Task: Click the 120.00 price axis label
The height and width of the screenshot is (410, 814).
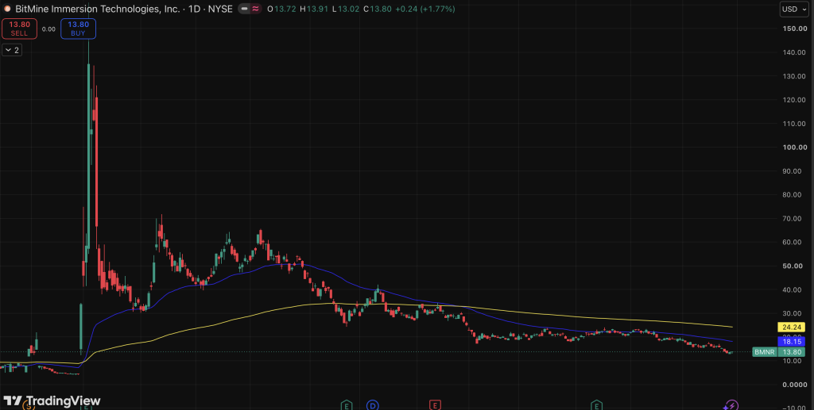Action: (794, 100)
